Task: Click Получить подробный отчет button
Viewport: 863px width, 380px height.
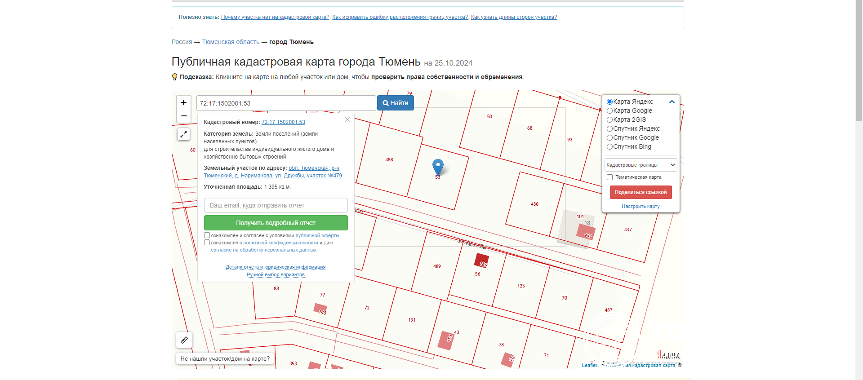Action: 276,223
